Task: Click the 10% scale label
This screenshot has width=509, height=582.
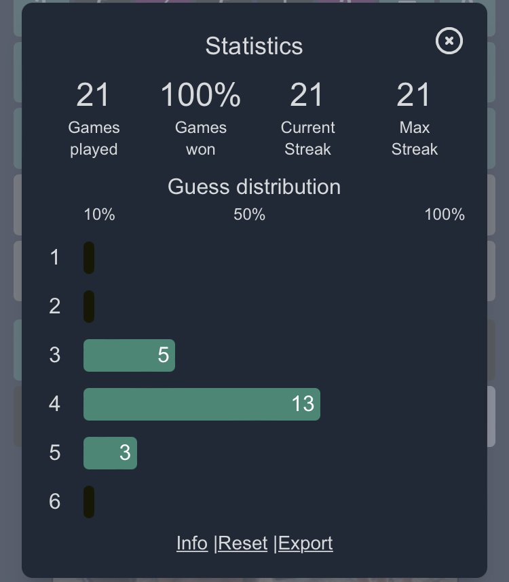Action: click(100, 214)
